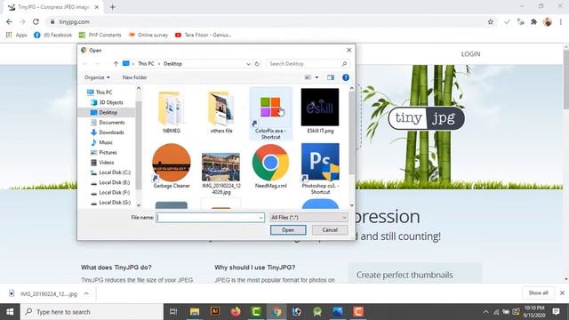Open Adobe Illustrator from taskbar

(215, 311)
